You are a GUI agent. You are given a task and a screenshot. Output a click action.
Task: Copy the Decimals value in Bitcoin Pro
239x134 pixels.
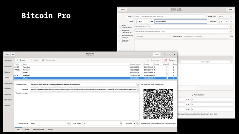137,123
